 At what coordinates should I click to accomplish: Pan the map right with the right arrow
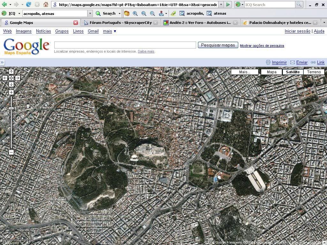18,78
